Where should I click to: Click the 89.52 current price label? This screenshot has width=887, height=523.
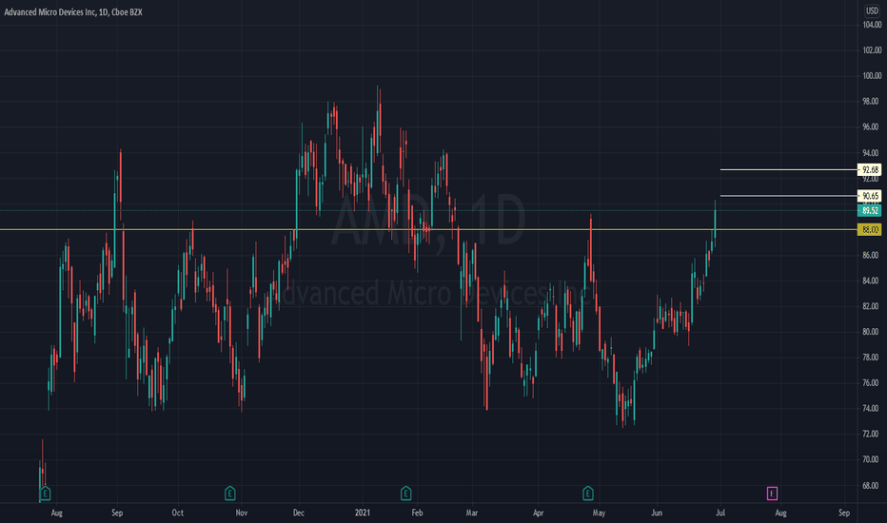pos(870,210)
